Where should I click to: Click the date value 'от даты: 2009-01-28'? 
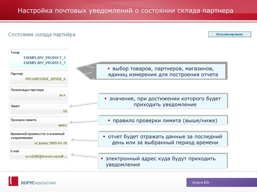point(51,143)
